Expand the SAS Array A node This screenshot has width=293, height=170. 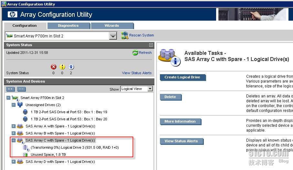tap(14, 126)
